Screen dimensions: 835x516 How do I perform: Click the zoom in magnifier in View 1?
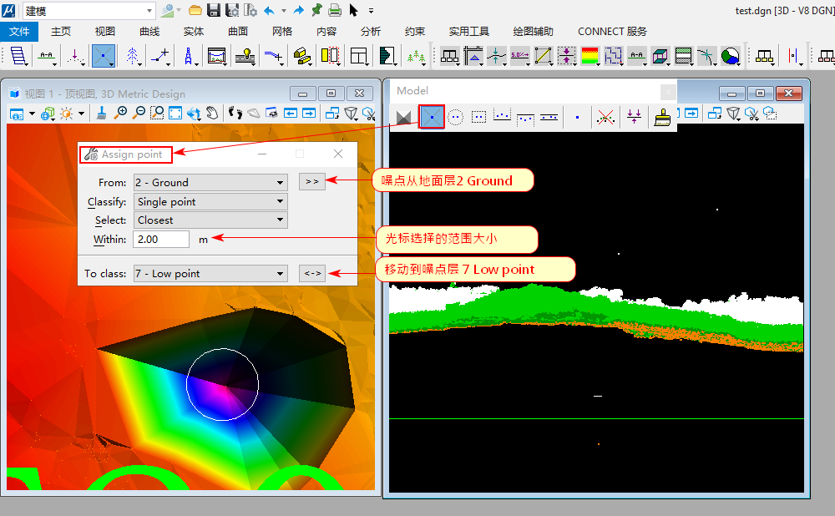pyautogui.click(x=122, y=113)
